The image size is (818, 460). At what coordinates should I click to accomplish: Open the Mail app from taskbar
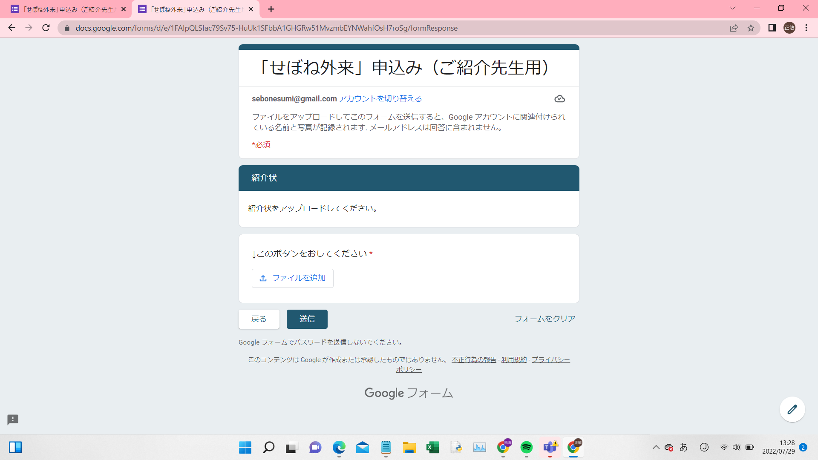pyautogui.click(x=362, y=447)
